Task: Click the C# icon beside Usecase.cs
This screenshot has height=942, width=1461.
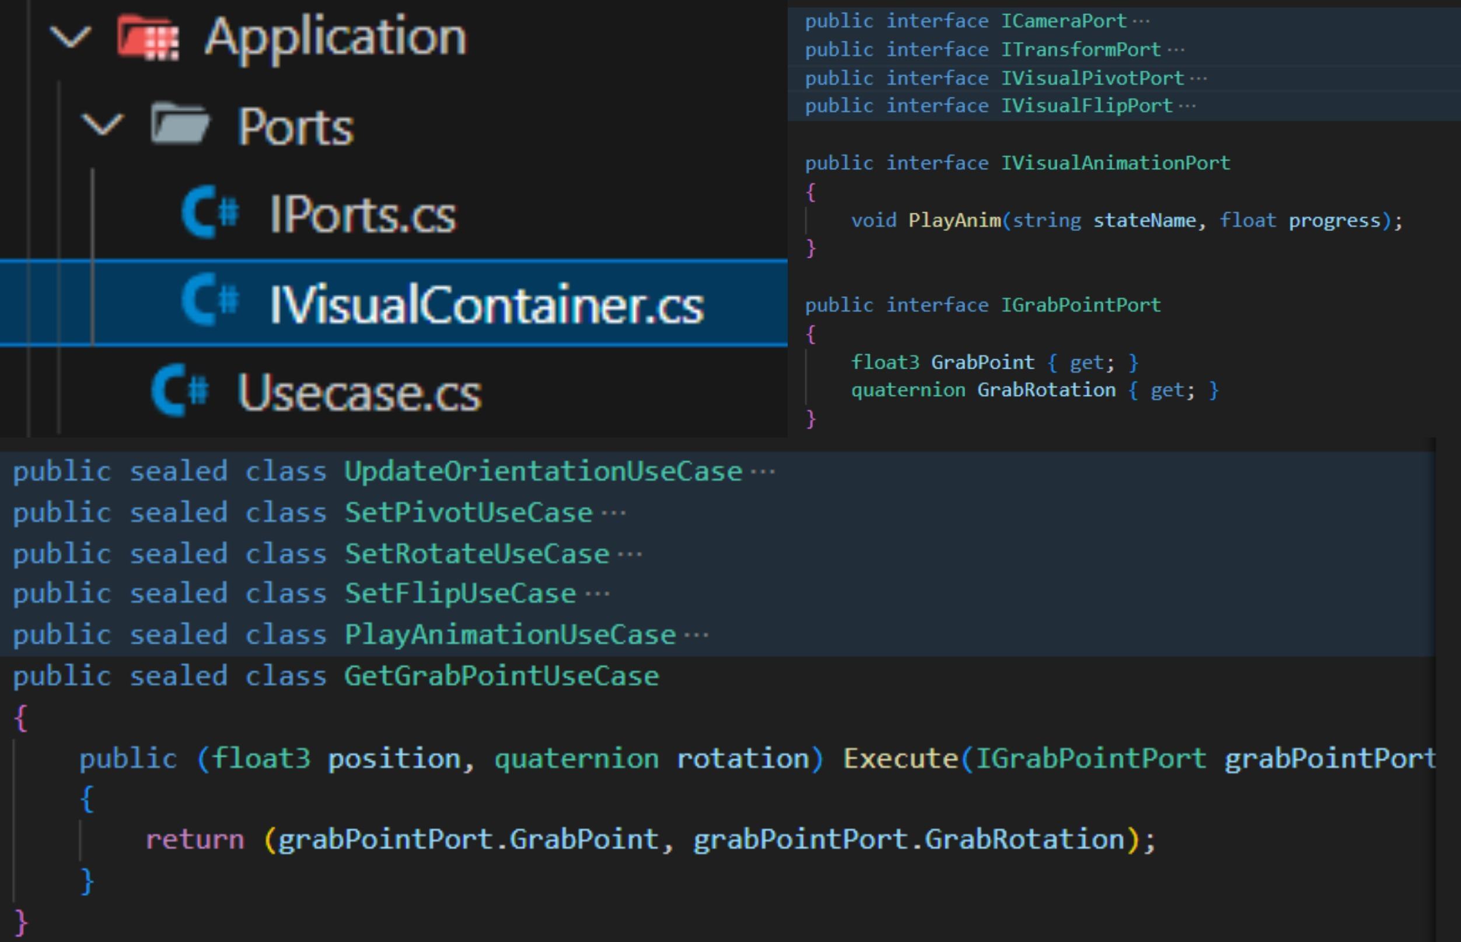Action: (180, 390)
